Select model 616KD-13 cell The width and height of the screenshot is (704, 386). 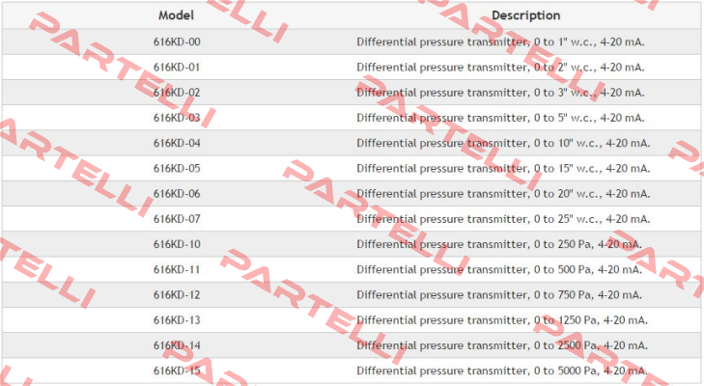coord(177,320)
